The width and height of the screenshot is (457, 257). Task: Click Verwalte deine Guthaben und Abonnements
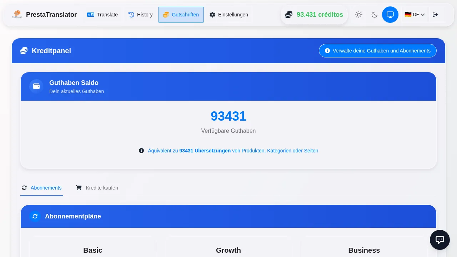tap(377, 51)
